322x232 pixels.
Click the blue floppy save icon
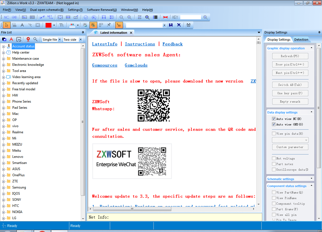tap(171, 25)
